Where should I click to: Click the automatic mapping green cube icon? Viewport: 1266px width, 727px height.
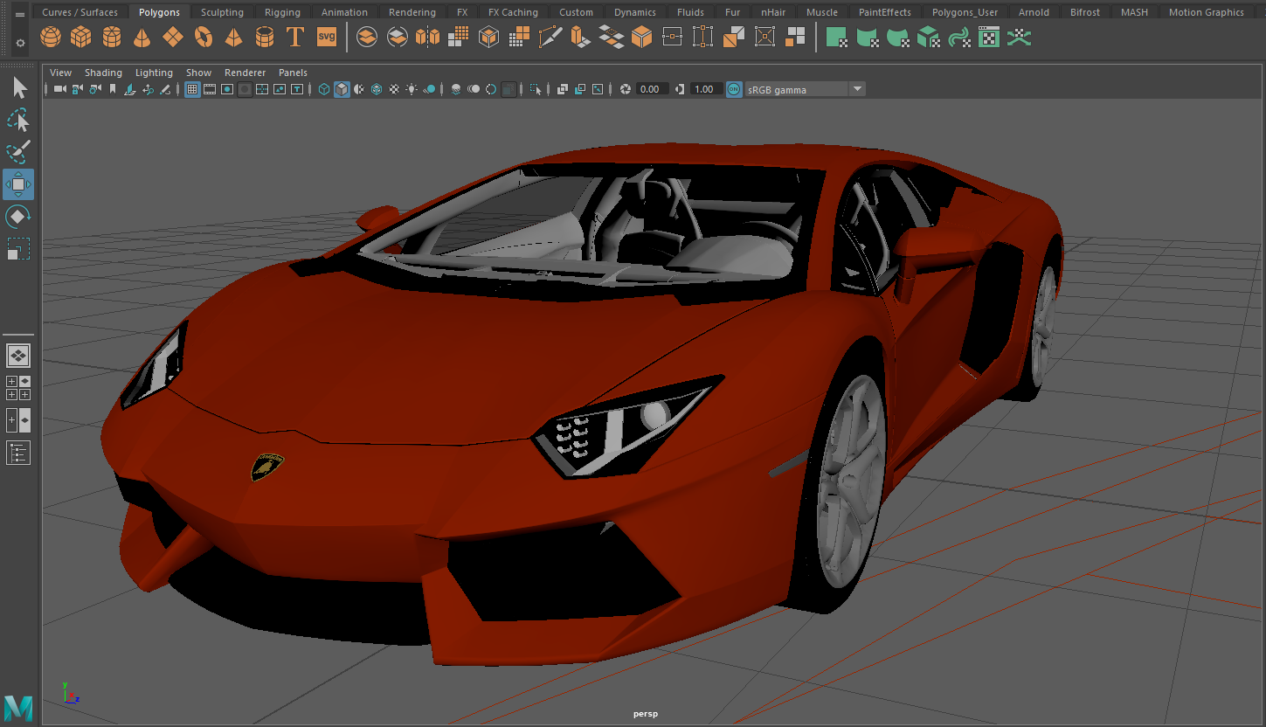coord(928,37)
